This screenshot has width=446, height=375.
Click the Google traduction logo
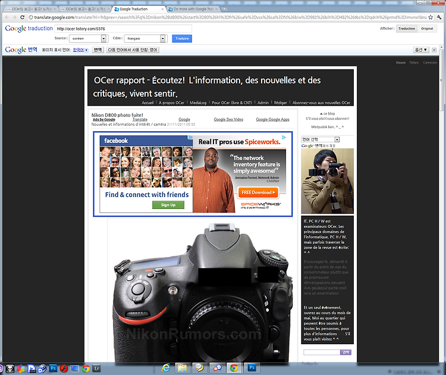[x=29, y=28]
